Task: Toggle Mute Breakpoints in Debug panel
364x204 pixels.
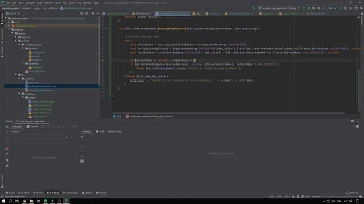Action: coord(7,154)
